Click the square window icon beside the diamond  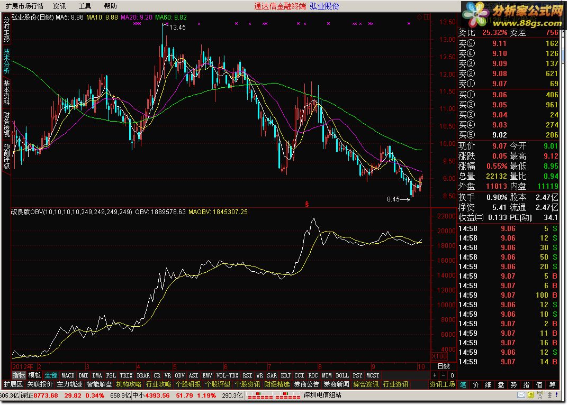(x=426, y=17)
